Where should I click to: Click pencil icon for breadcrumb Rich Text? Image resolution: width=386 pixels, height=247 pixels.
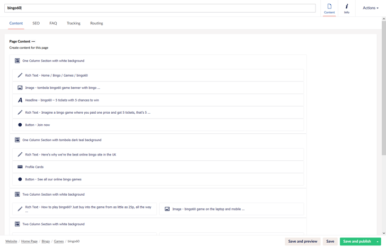click(20, 76)
